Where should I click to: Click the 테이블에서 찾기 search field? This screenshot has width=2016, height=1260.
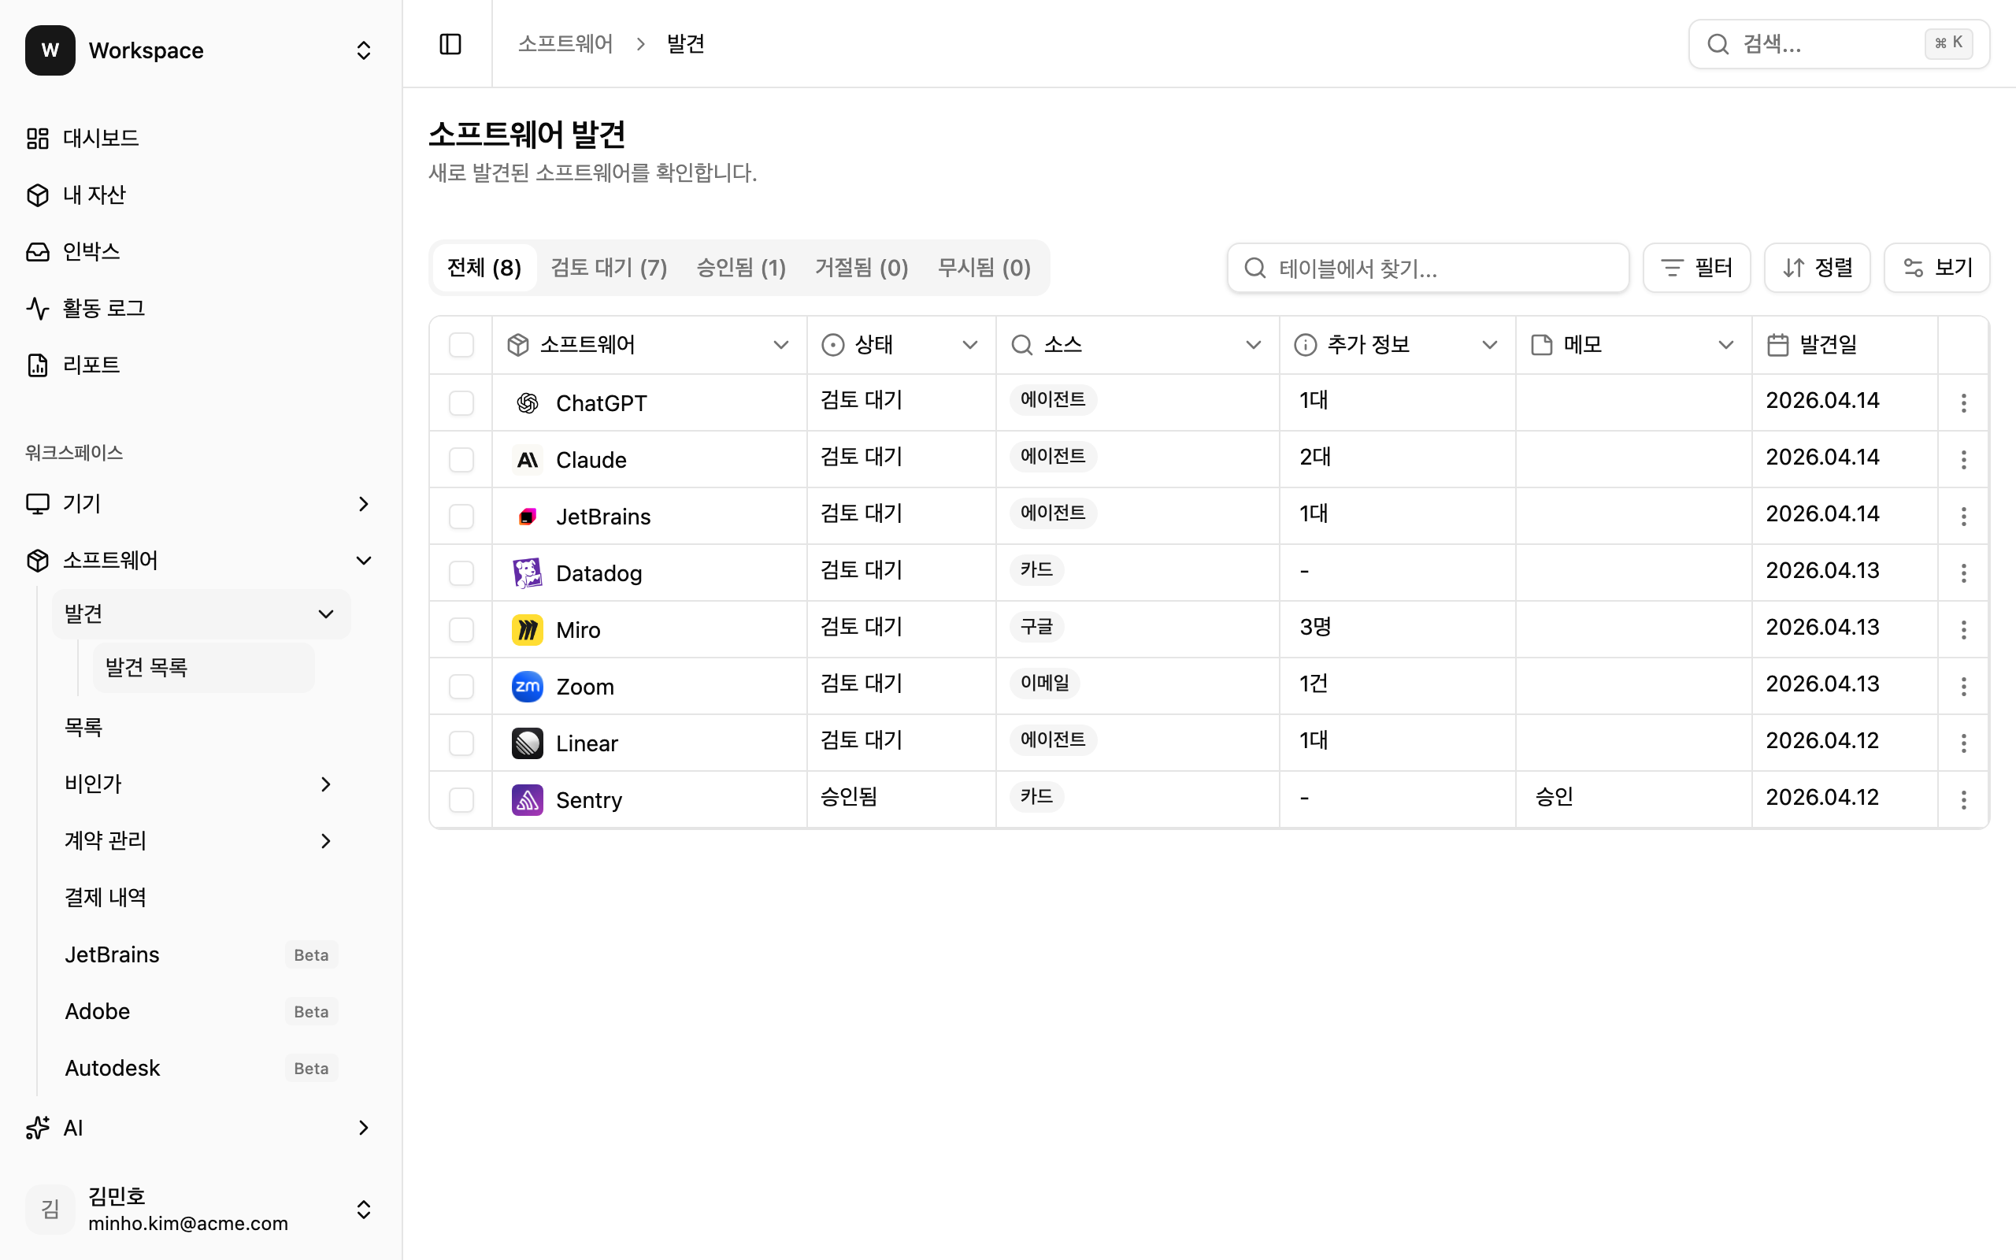click(1428, 268)
